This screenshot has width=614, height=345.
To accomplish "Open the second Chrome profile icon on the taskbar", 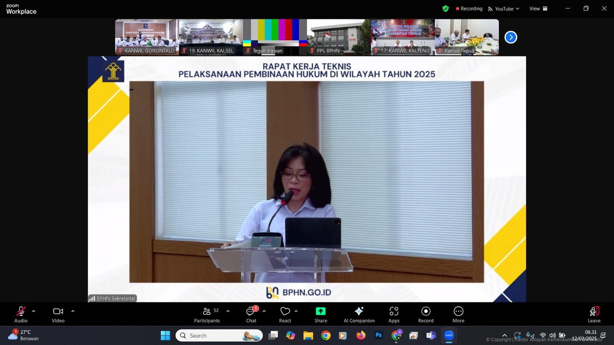I will point(396,335).
